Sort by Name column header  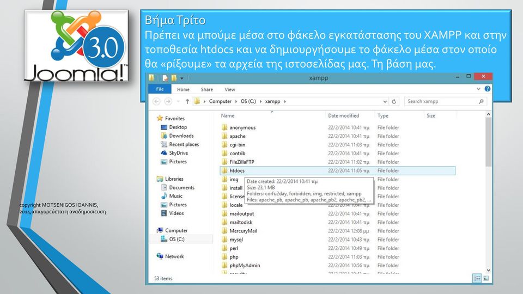(x=228, y=115)
